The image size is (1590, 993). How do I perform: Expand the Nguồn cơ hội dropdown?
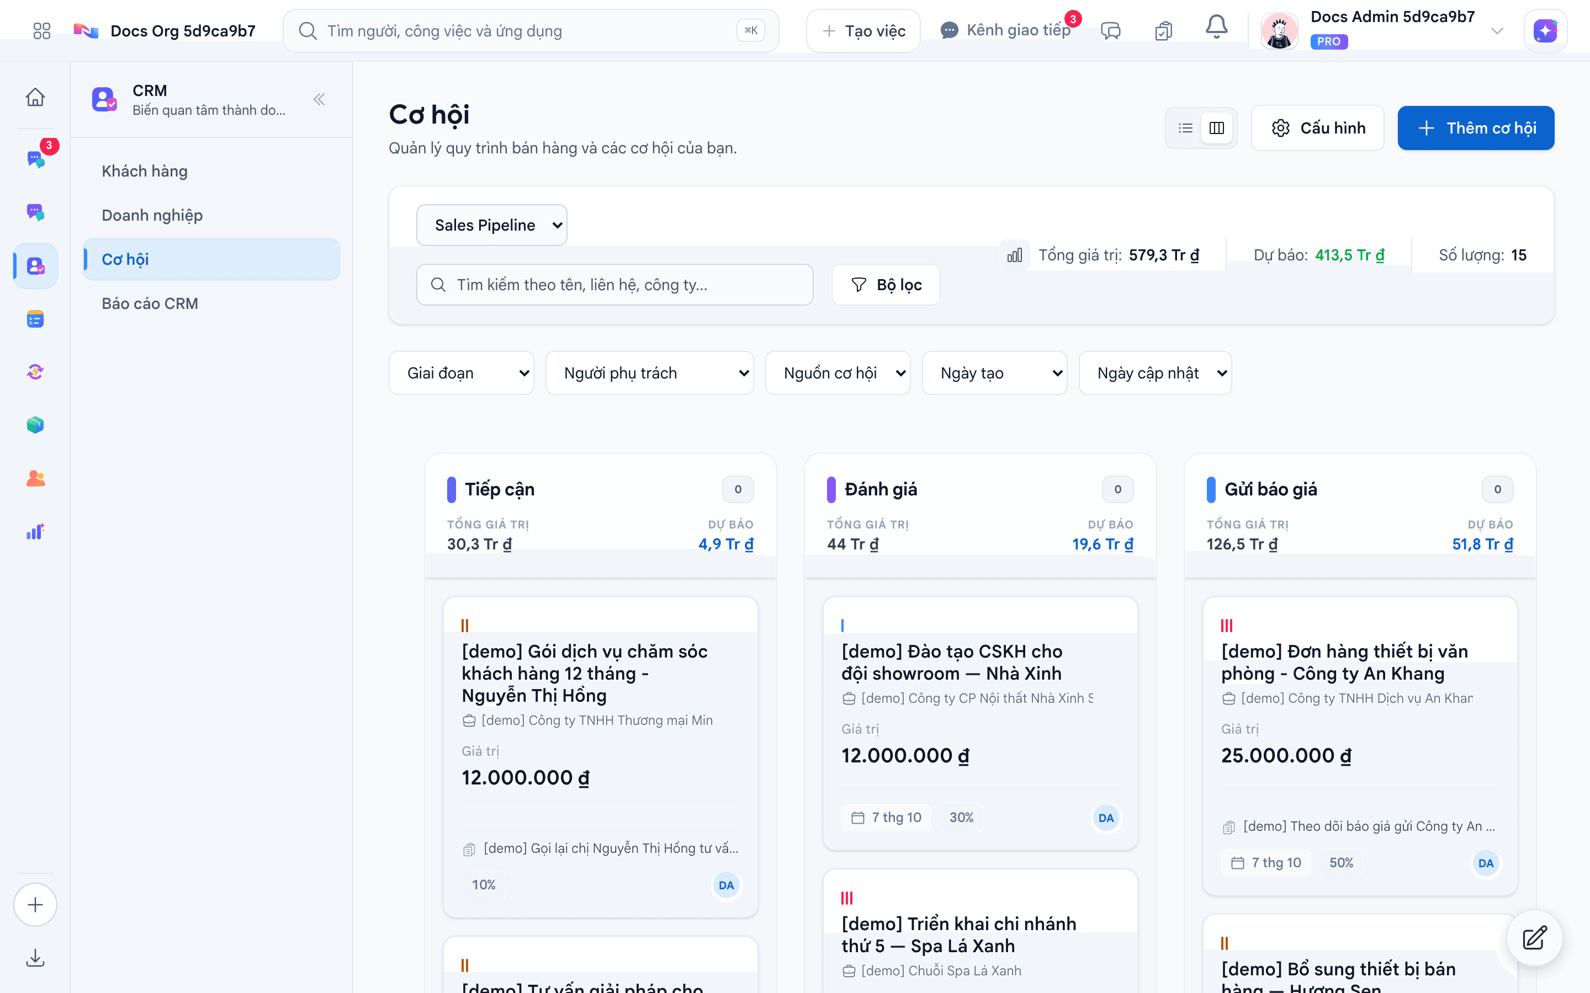[x=838, y=373]
